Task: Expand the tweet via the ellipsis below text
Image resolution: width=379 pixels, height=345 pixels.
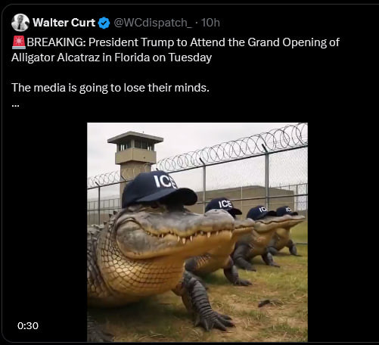Action: (x=15, y=105)
